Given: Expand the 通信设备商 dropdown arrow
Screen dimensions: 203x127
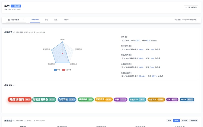Looking at the screenshot, I should (23, 20).
